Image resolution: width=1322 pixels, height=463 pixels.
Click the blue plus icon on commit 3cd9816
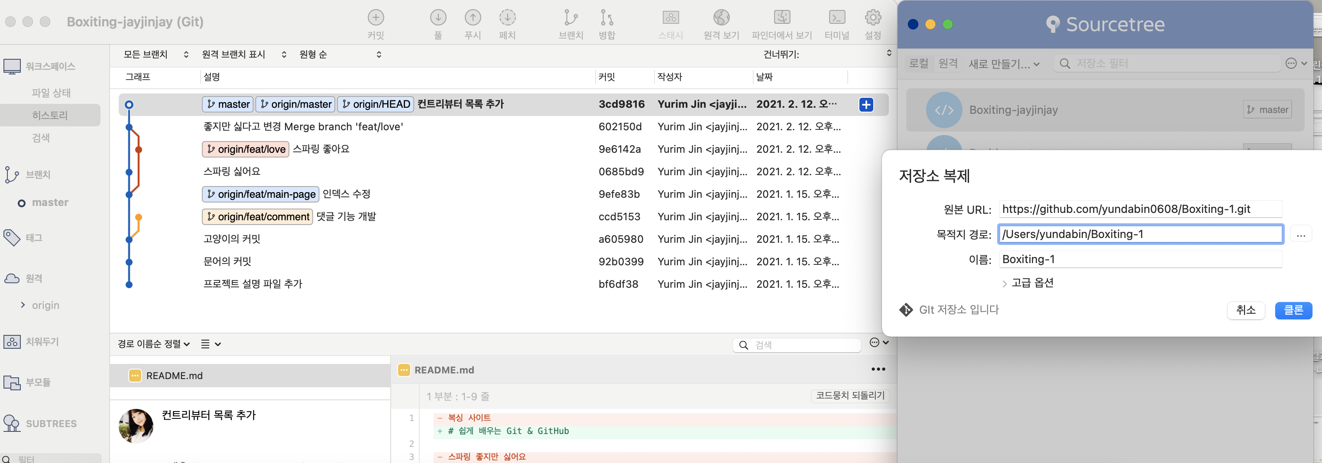pos(866,105)
